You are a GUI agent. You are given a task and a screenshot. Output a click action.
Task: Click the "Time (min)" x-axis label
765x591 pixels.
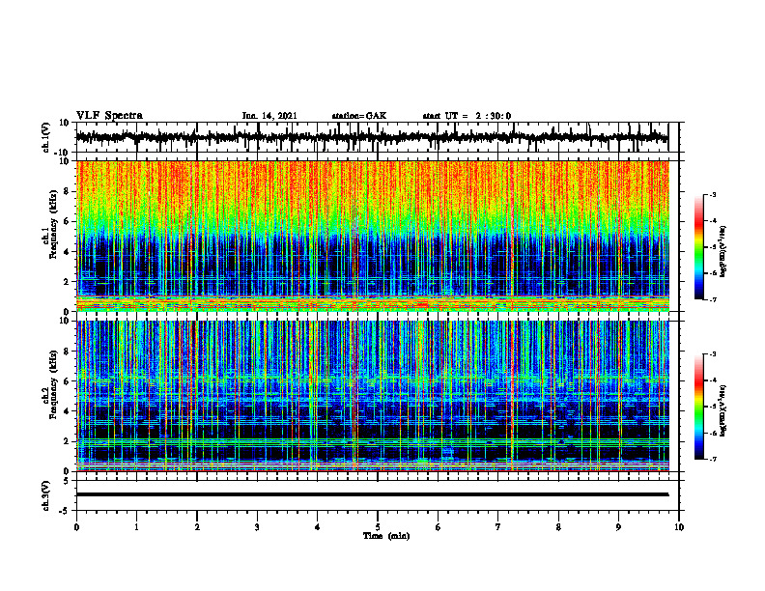coord(386,536)
